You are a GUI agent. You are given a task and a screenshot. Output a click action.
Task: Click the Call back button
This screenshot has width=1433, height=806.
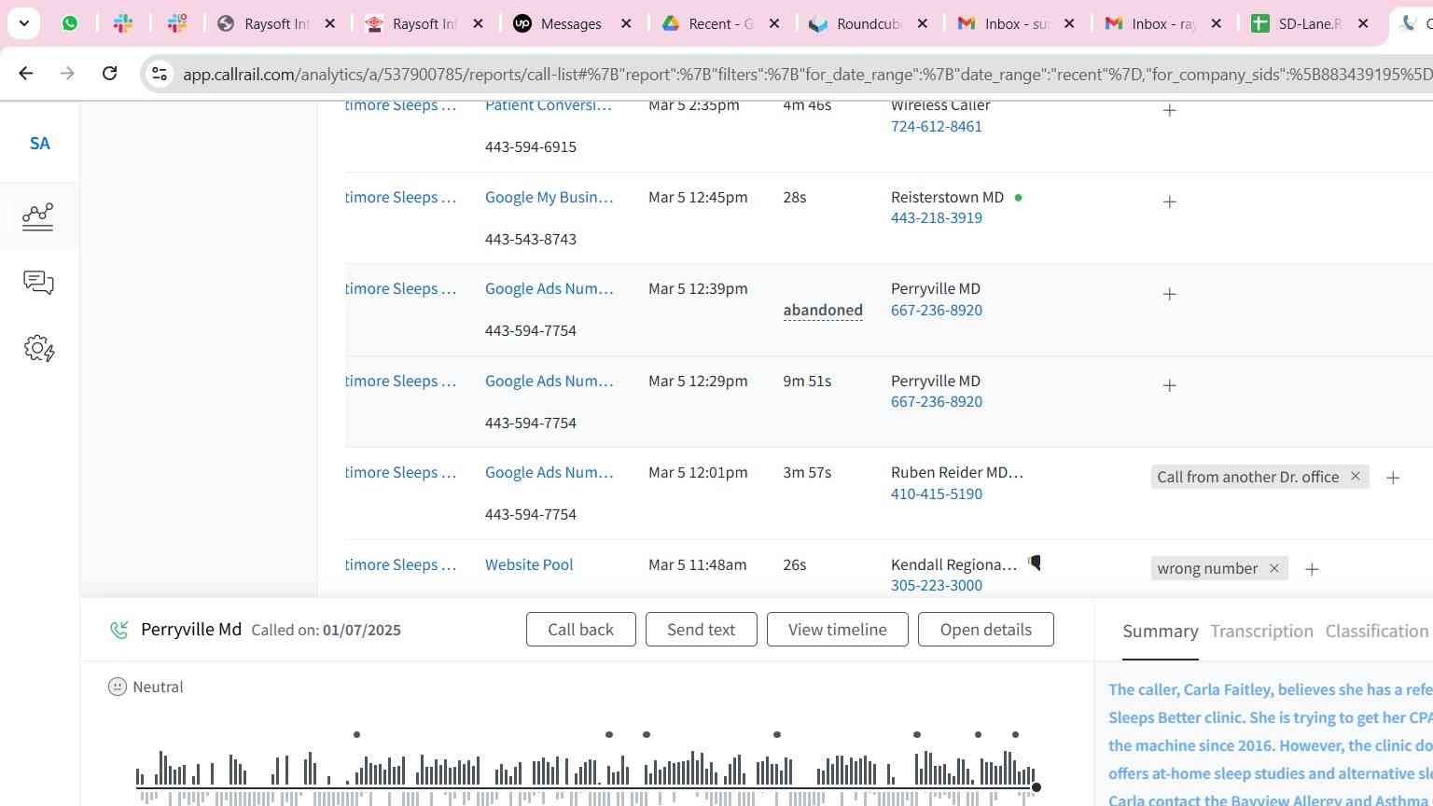580,630
